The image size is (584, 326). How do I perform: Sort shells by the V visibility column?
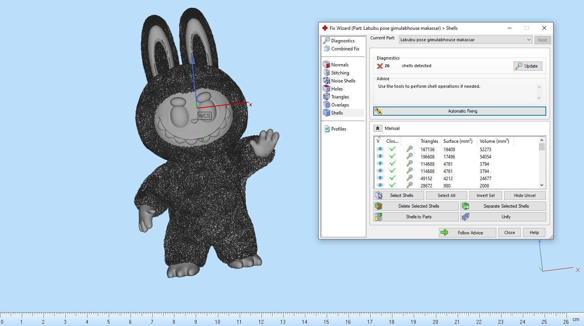click(379, 141)
